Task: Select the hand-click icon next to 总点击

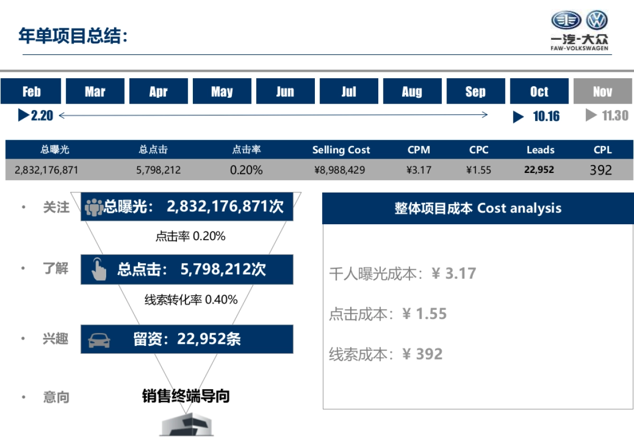Action: pos(98,269)
